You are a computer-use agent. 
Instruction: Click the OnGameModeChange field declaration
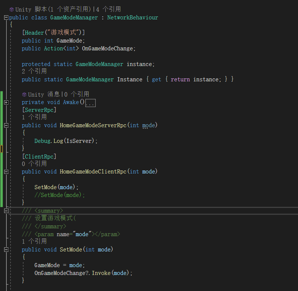[x=107, y=48]
